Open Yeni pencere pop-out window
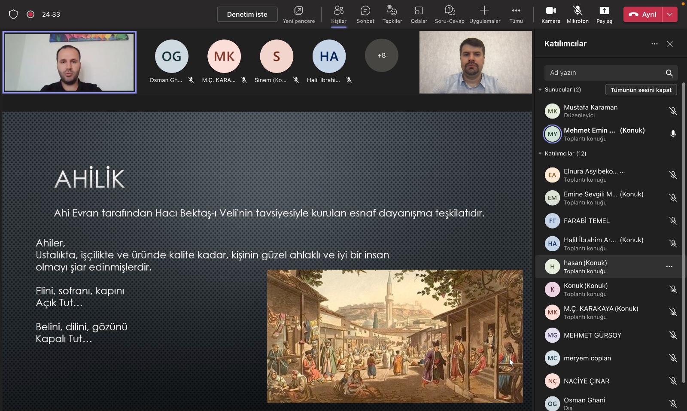687x411 pixels. [299, 14]
